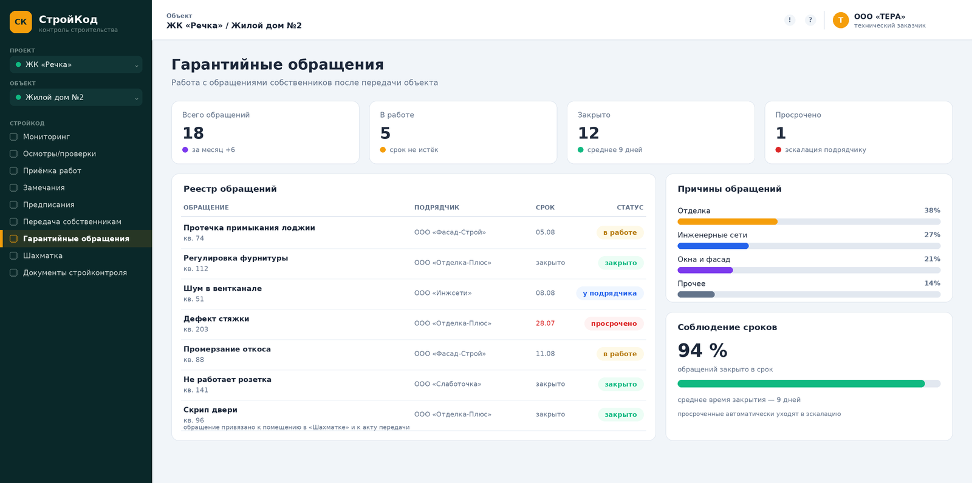This screenshot has height=483, width=972.
Task: Tick the Осмотры/проверки sidebar checkbox icon
Action: point(13,154)
